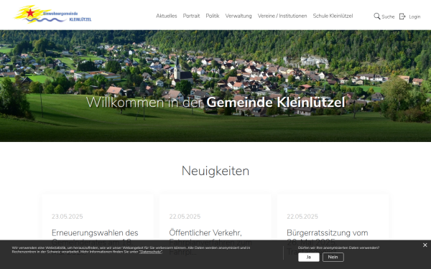Image resolution: width=431 pixels, height=269 pixels.
Task: Open the Verwaltung menu
Action: (238, 16)
